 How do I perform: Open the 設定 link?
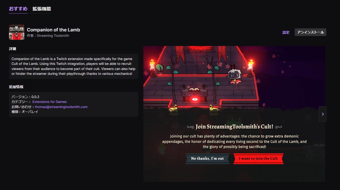(x=286, y=32)
